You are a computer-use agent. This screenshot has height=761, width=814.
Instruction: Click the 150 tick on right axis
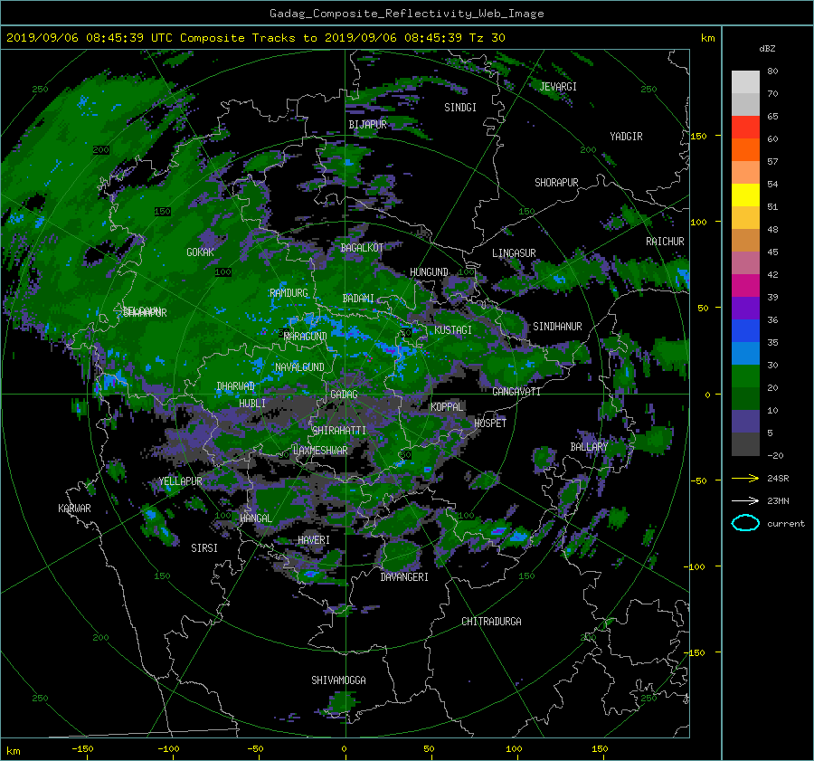click(x=698, y=136)
